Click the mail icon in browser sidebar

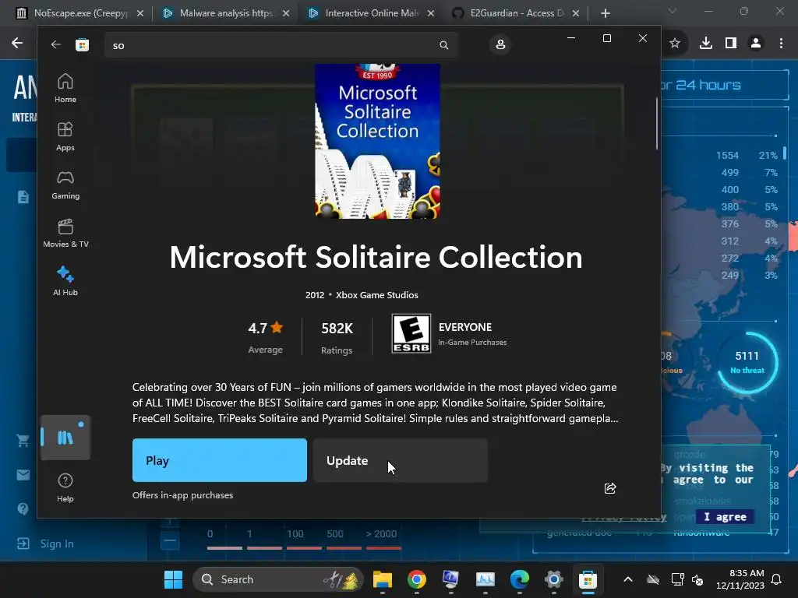(x=23, y=475)
